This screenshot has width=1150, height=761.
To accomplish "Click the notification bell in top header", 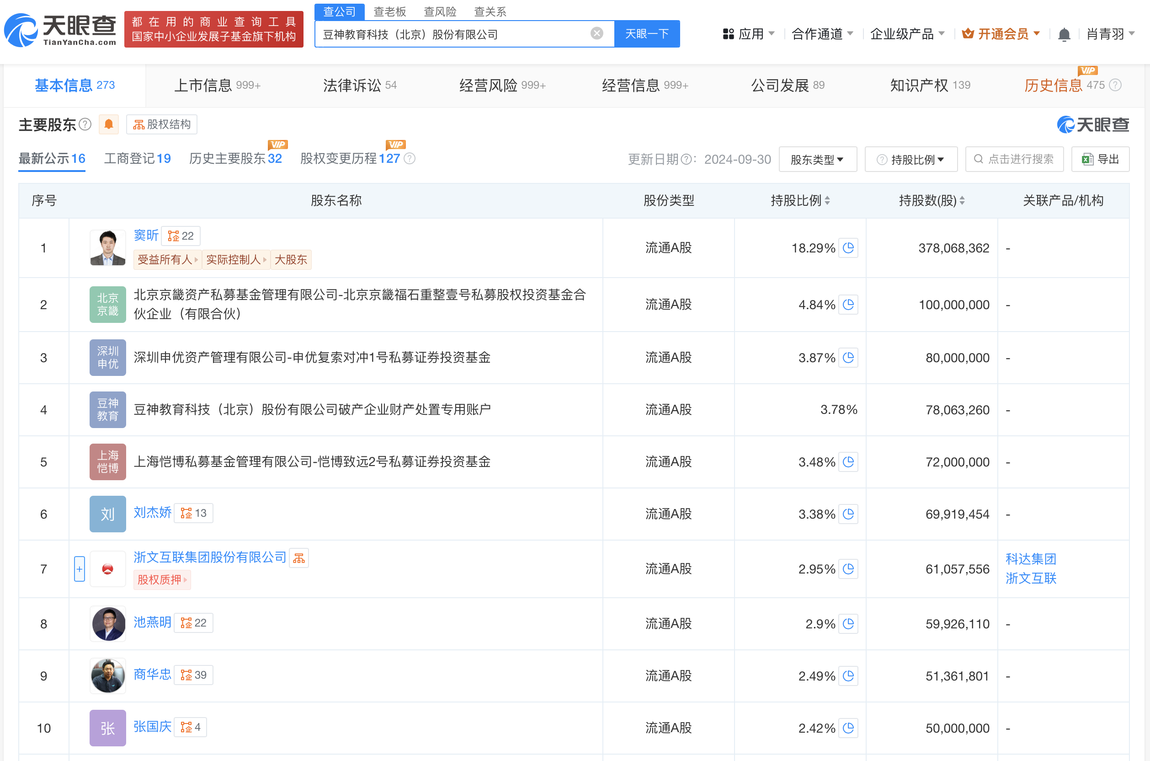I will pos(1064,34).
